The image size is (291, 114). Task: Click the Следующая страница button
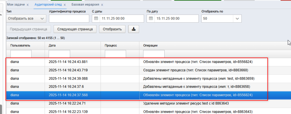[x=75, y=29]
